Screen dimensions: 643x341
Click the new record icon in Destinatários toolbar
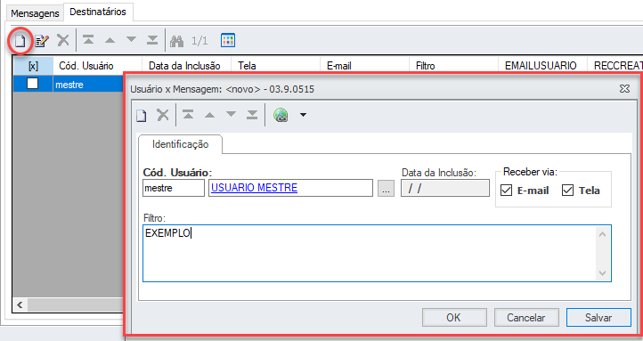coord(20,41)
